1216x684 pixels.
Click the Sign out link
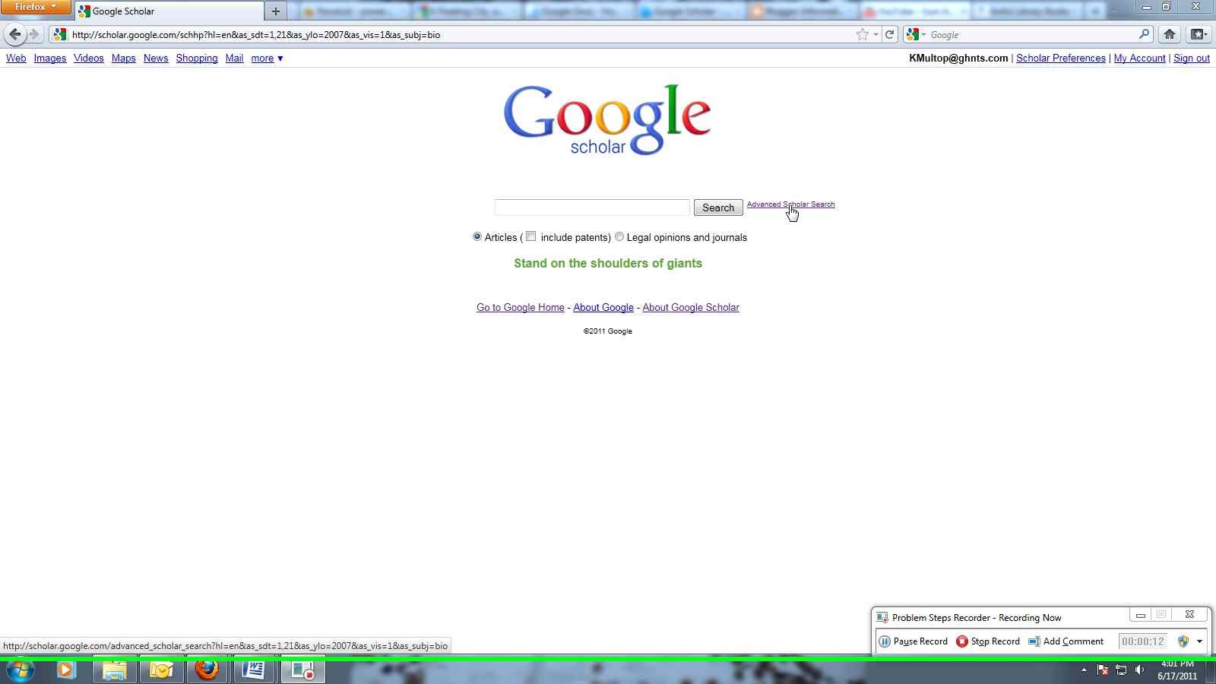[1191, 58]
